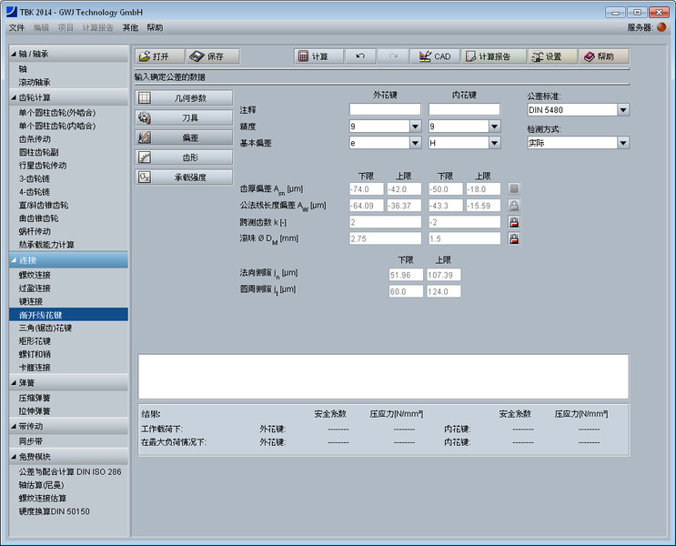Click the undo arrow in toolbar
This screenshot has width=676, height=546.
click(359, 56)
